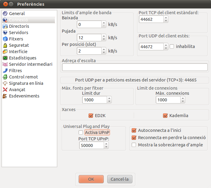Confirm settings with the OK button

91,179
